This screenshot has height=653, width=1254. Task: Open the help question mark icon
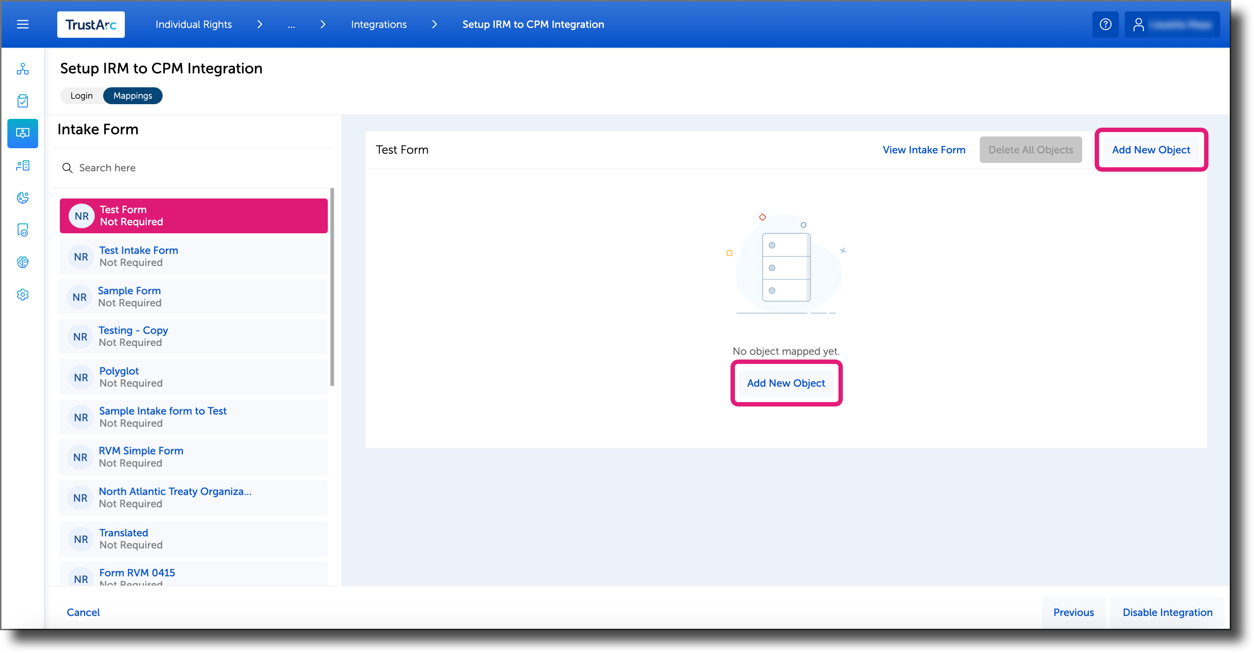(x=1106, y=24)
